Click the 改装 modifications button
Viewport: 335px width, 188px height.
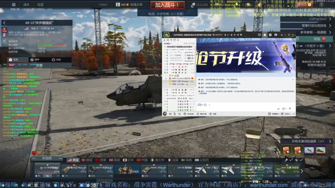pyautogui.click(x=39, y=66)
